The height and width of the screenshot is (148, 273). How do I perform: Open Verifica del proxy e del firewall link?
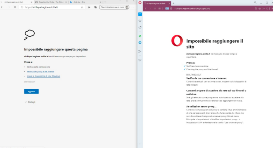(40, 71)
